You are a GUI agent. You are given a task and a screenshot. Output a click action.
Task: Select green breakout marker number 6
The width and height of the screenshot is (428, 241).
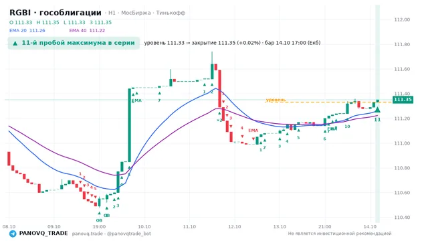click(x=324, y=139)
